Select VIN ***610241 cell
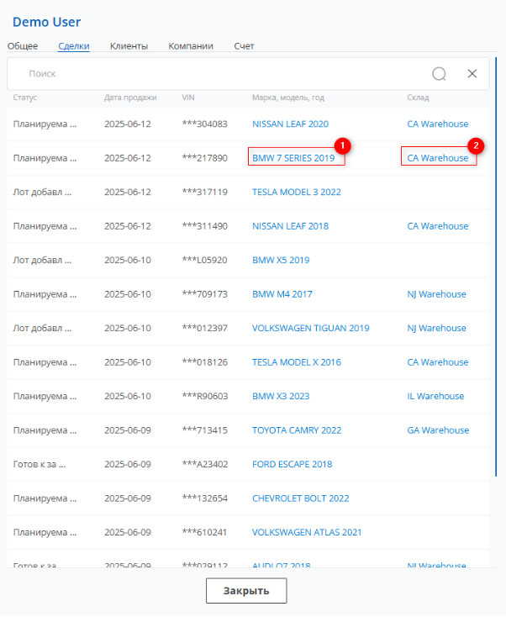This screenshot has height=617, width=506. [204, 532]
